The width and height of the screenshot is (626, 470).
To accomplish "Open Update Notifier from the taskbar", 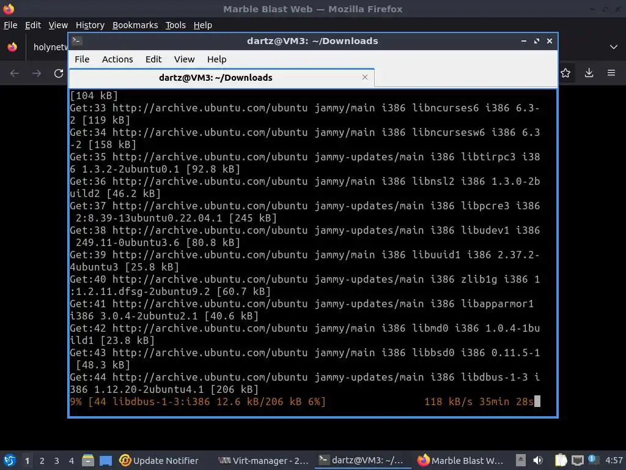I will (158, 460).
